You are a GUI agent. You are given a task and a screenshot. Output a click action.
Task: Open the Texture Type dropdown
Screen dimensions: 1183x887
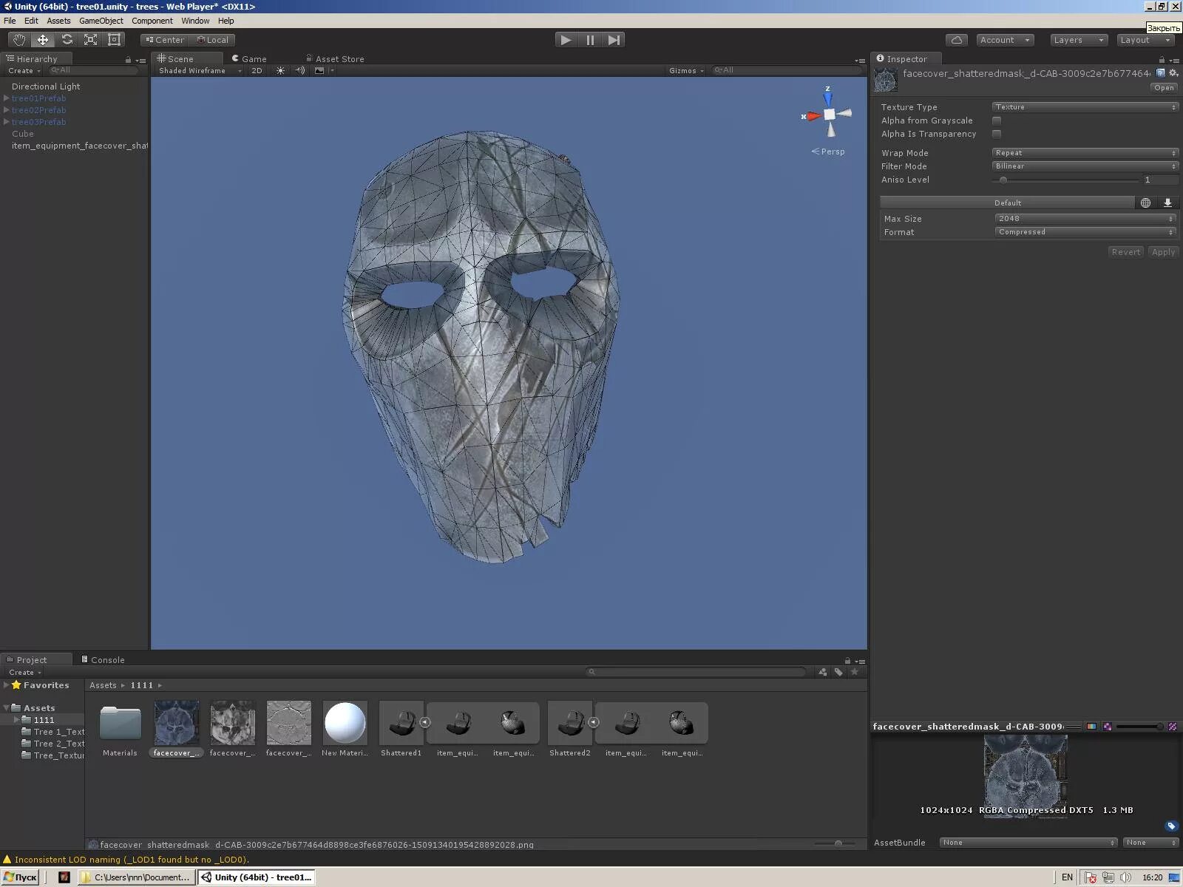[1084, 107]
